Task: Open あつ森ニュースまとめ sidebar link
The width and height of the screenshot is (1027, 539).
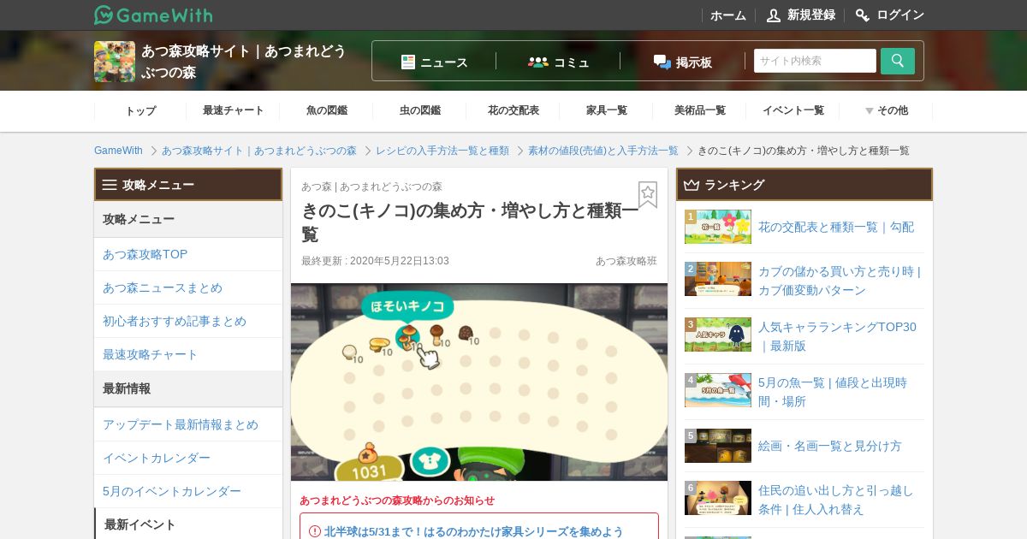Action: 188,287
